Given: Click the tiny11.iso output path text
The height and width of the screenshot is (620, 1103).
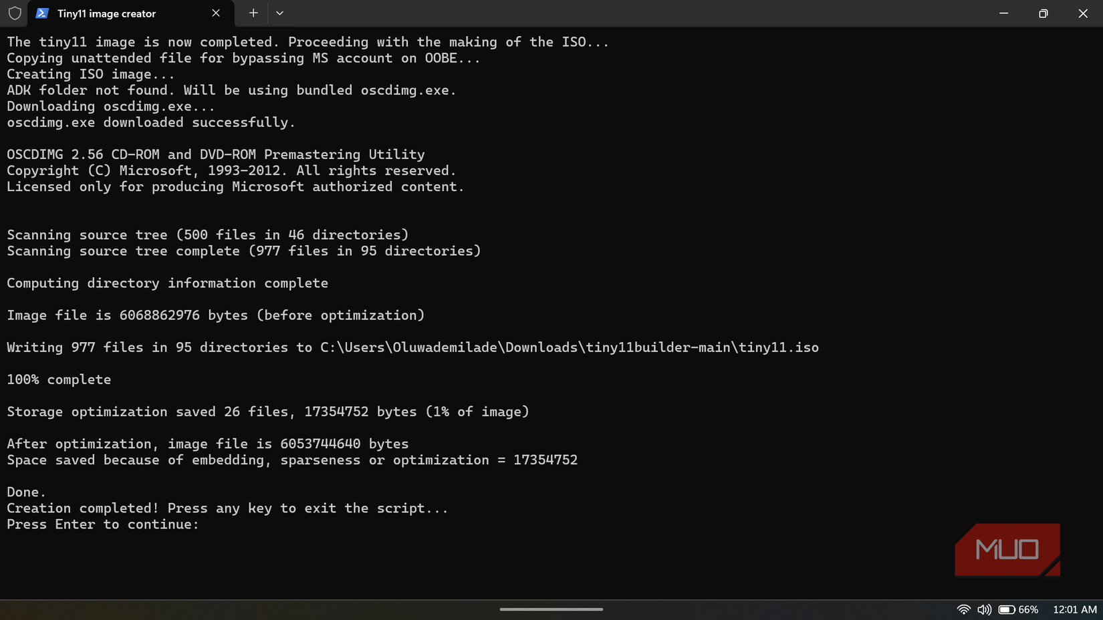Looking at the screenshot, I should (x=568, y=347).
